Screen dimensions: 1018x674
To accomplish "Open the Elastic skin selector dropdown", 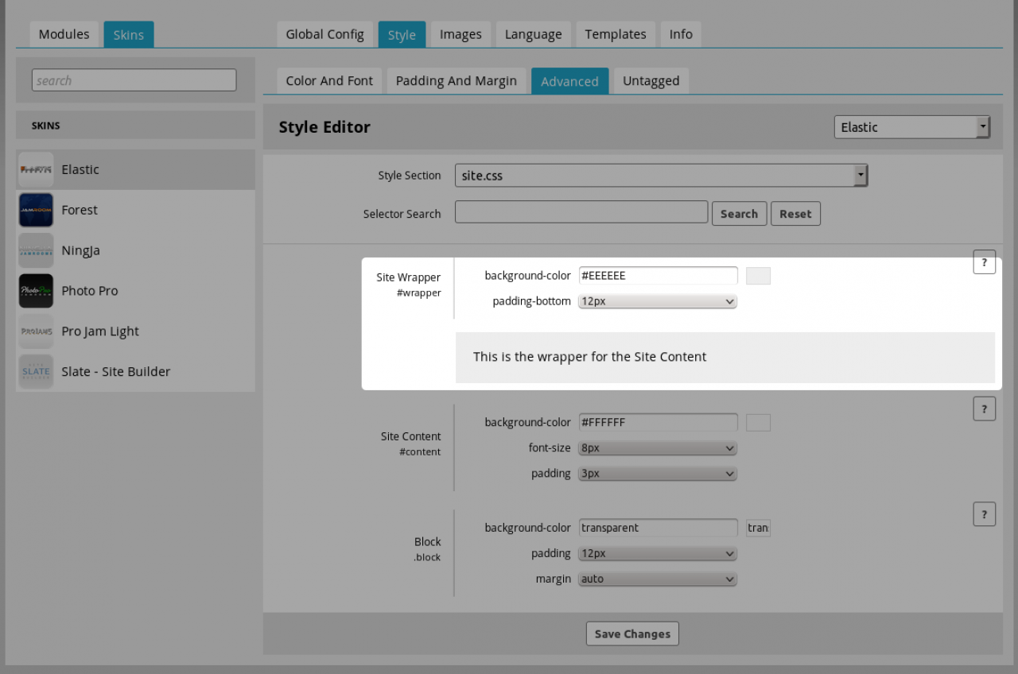I will [x=911, y=127].
